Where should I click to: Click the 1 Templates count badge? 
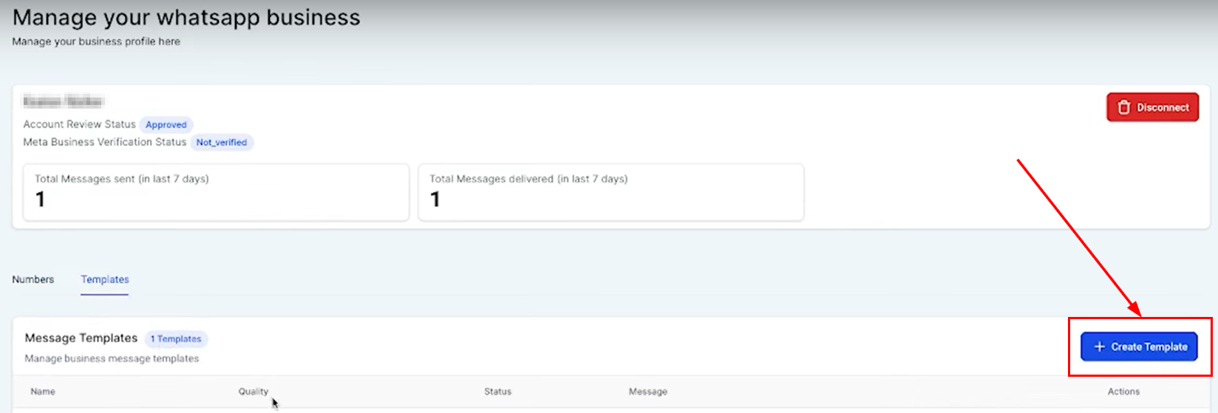tap(176, 339)
